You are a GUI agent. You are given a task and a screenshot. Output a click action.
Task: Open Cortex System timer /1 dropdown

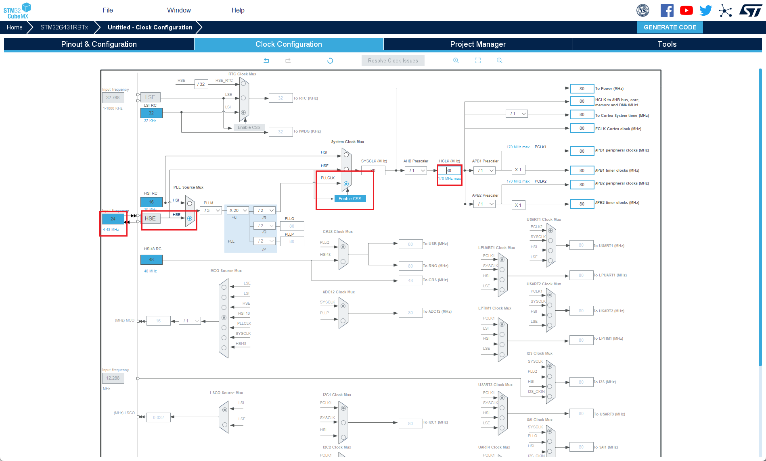pyautogui.click(x=517, y=114)
